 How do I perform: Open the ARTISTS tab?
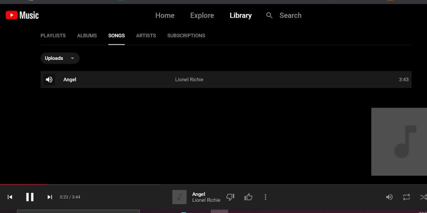click(x=146, y=35)
